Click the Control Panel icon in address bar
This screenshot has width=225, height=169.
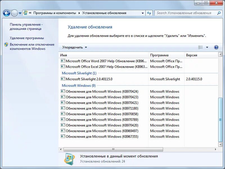[25, 13]
